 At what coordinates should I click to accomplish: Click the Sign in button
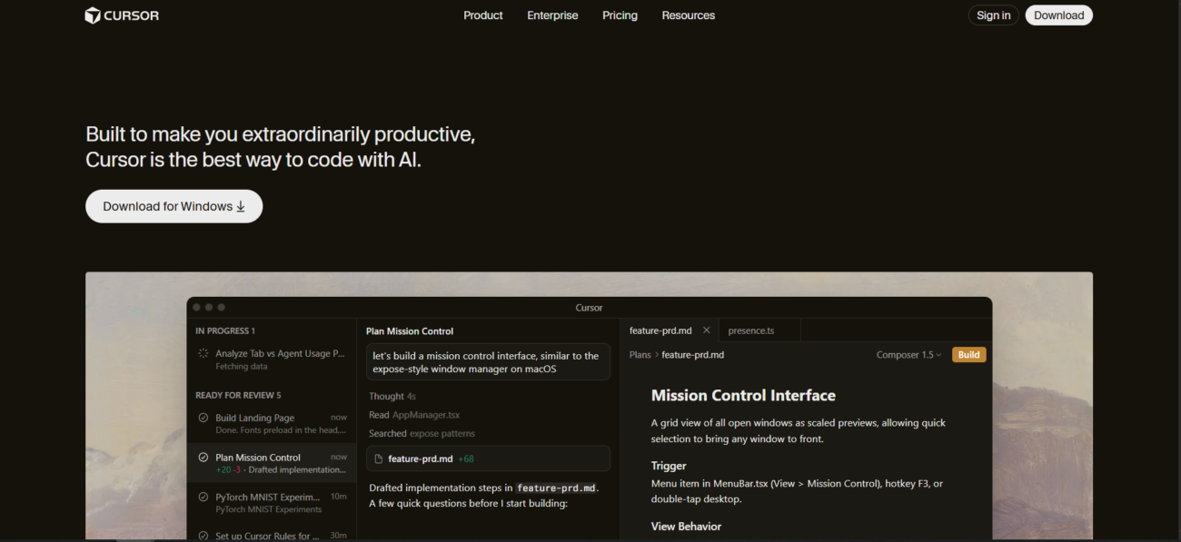pyautogui.click(x=993, y=15)
